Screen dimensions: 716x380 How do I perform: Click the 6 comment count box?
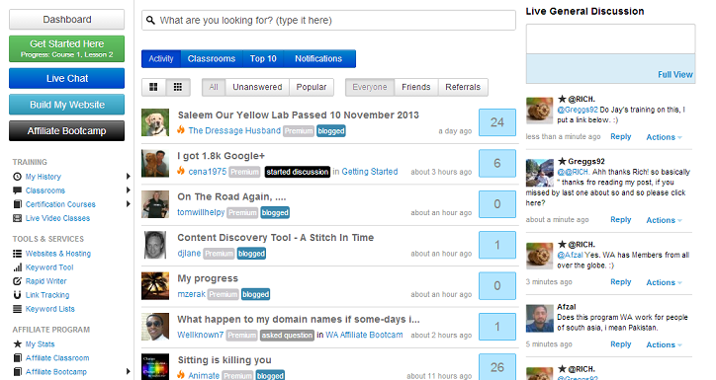click(497, 163)
